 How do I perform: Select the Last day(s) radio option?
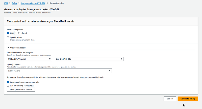pos(8,33)
